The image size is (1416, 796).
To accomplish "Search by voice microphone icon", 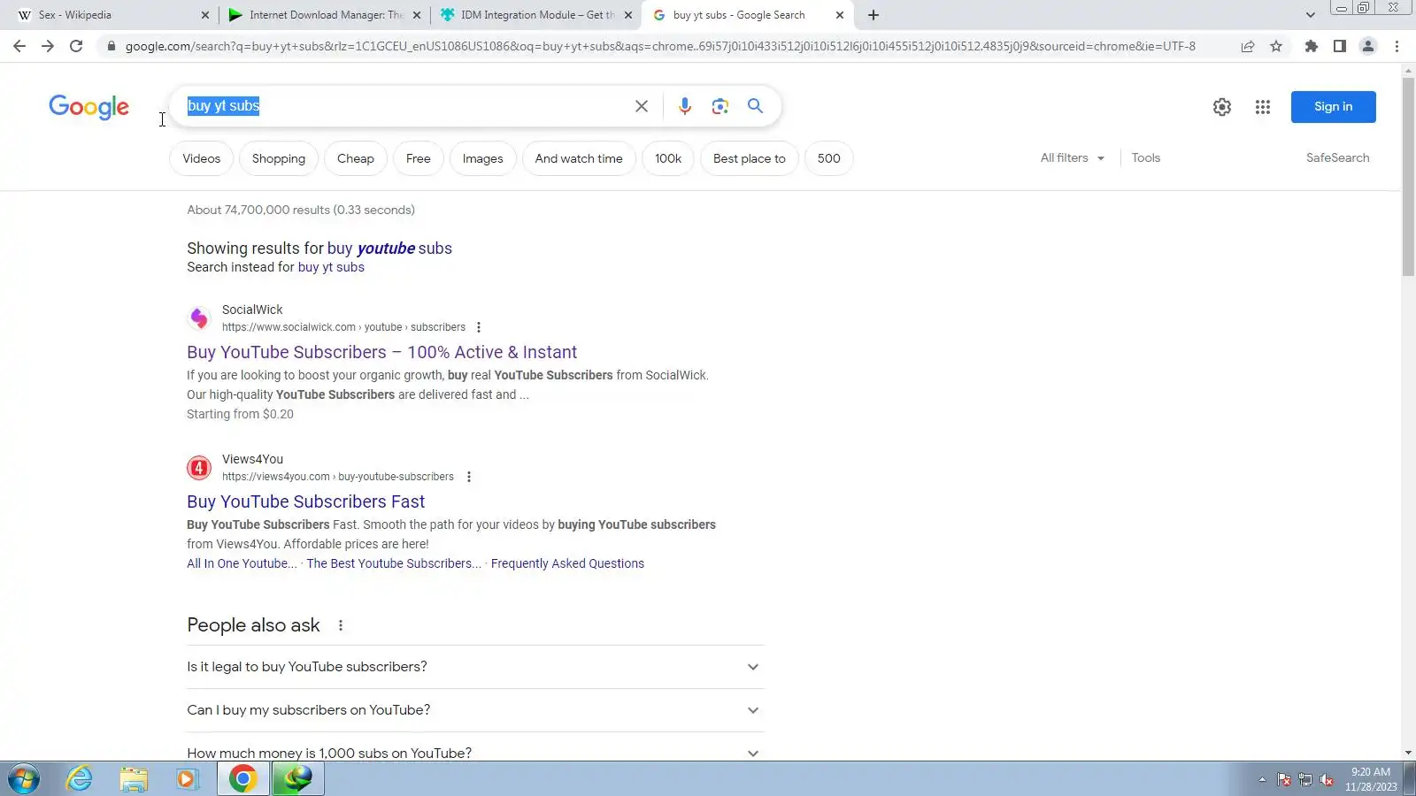I will click(x=685, y=106).
